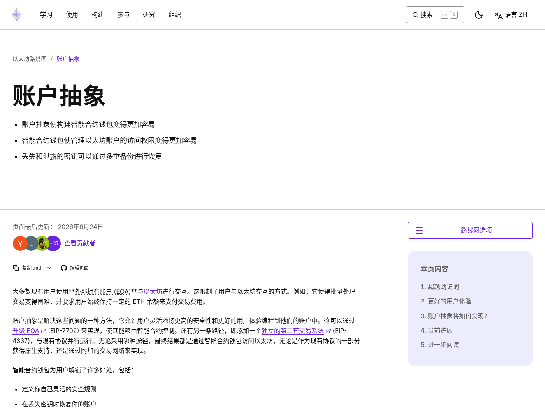
Task: Jump to section 4. 当前进展
Action: [437, 331]
